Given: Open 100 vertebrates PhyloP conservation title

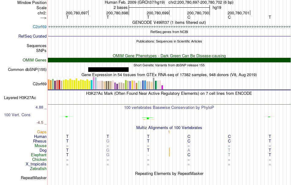Looking at the screenshot, I should pyautogui.click(x=169, y=107).
